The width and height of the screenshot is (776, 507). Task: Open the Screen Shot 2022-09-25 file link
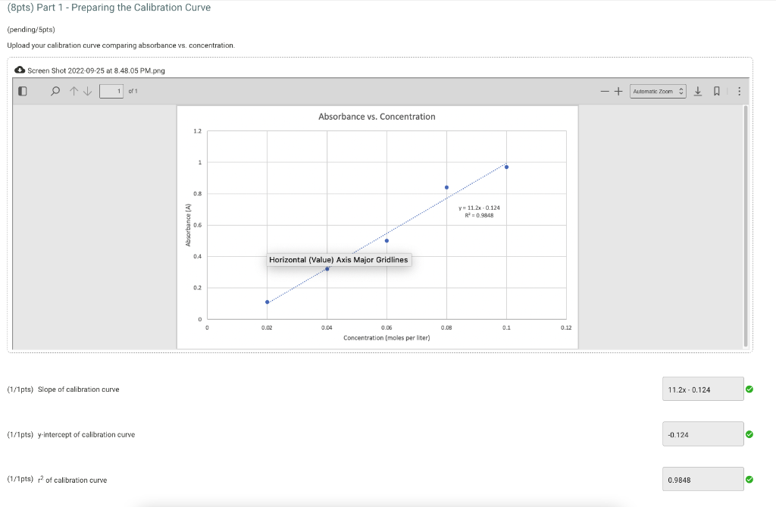pos(96,70)
